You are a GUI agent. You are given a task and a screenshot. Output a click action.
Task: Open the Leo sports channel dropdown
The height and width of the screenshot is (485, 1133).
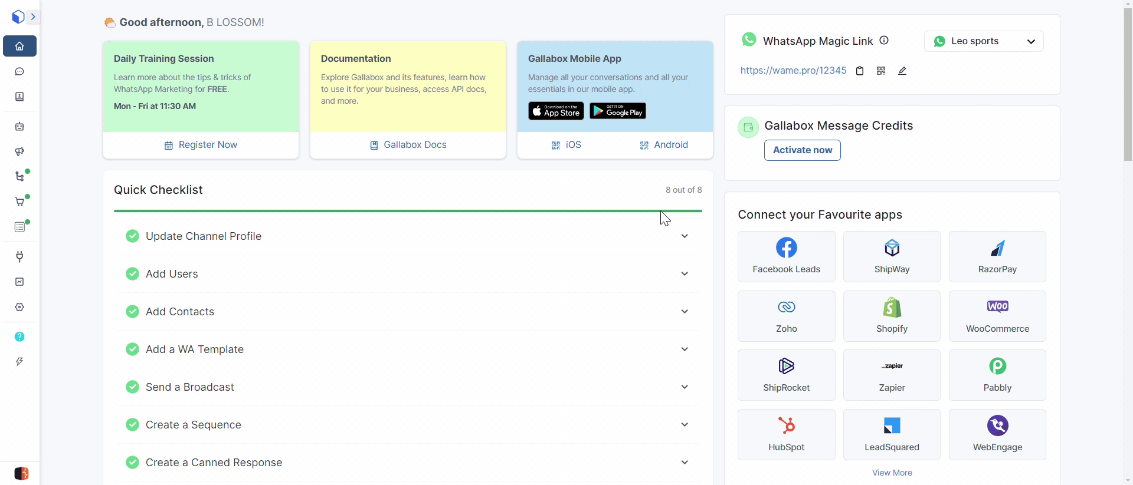click(984, 41)
